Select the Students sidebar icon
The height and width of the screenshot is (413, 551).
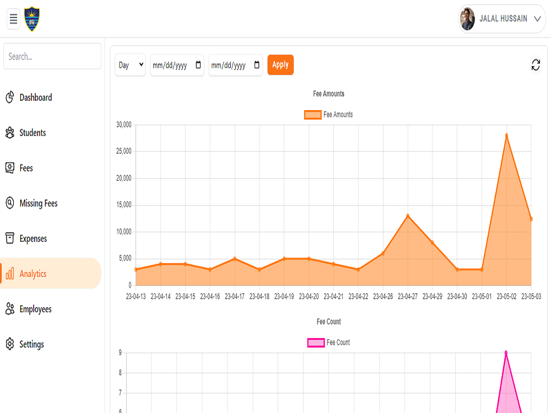point(9,132)
